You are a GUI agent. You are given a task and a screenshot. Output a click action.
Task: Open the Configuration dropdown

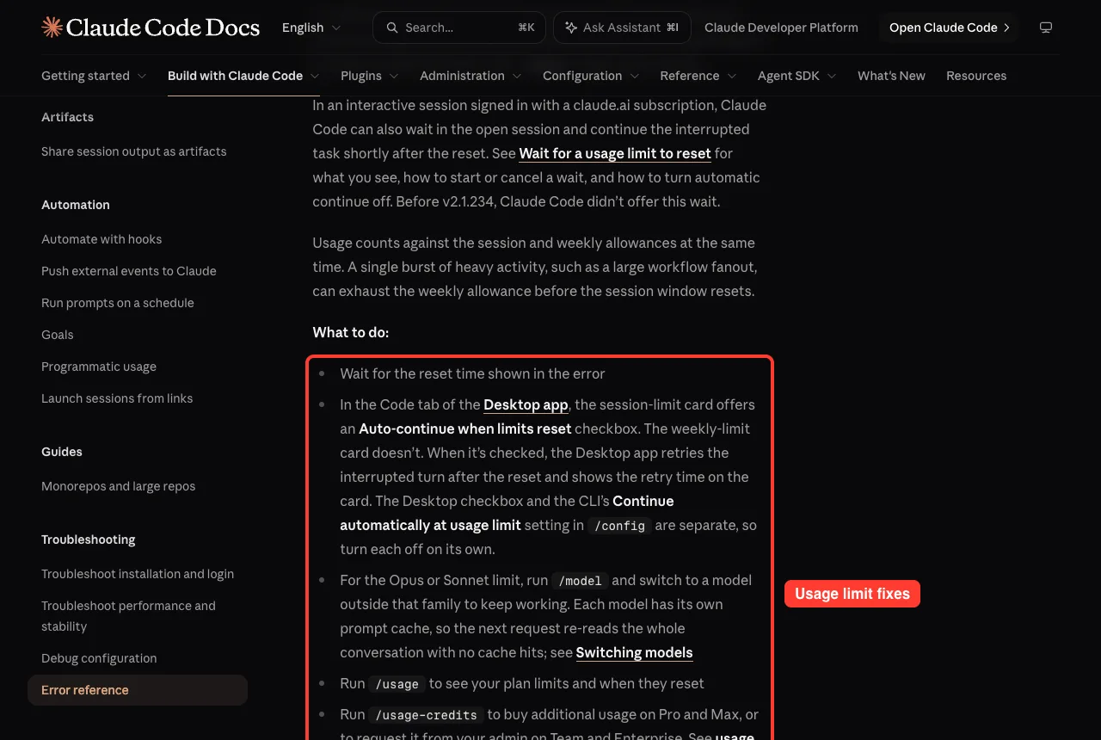coord(591,76)
